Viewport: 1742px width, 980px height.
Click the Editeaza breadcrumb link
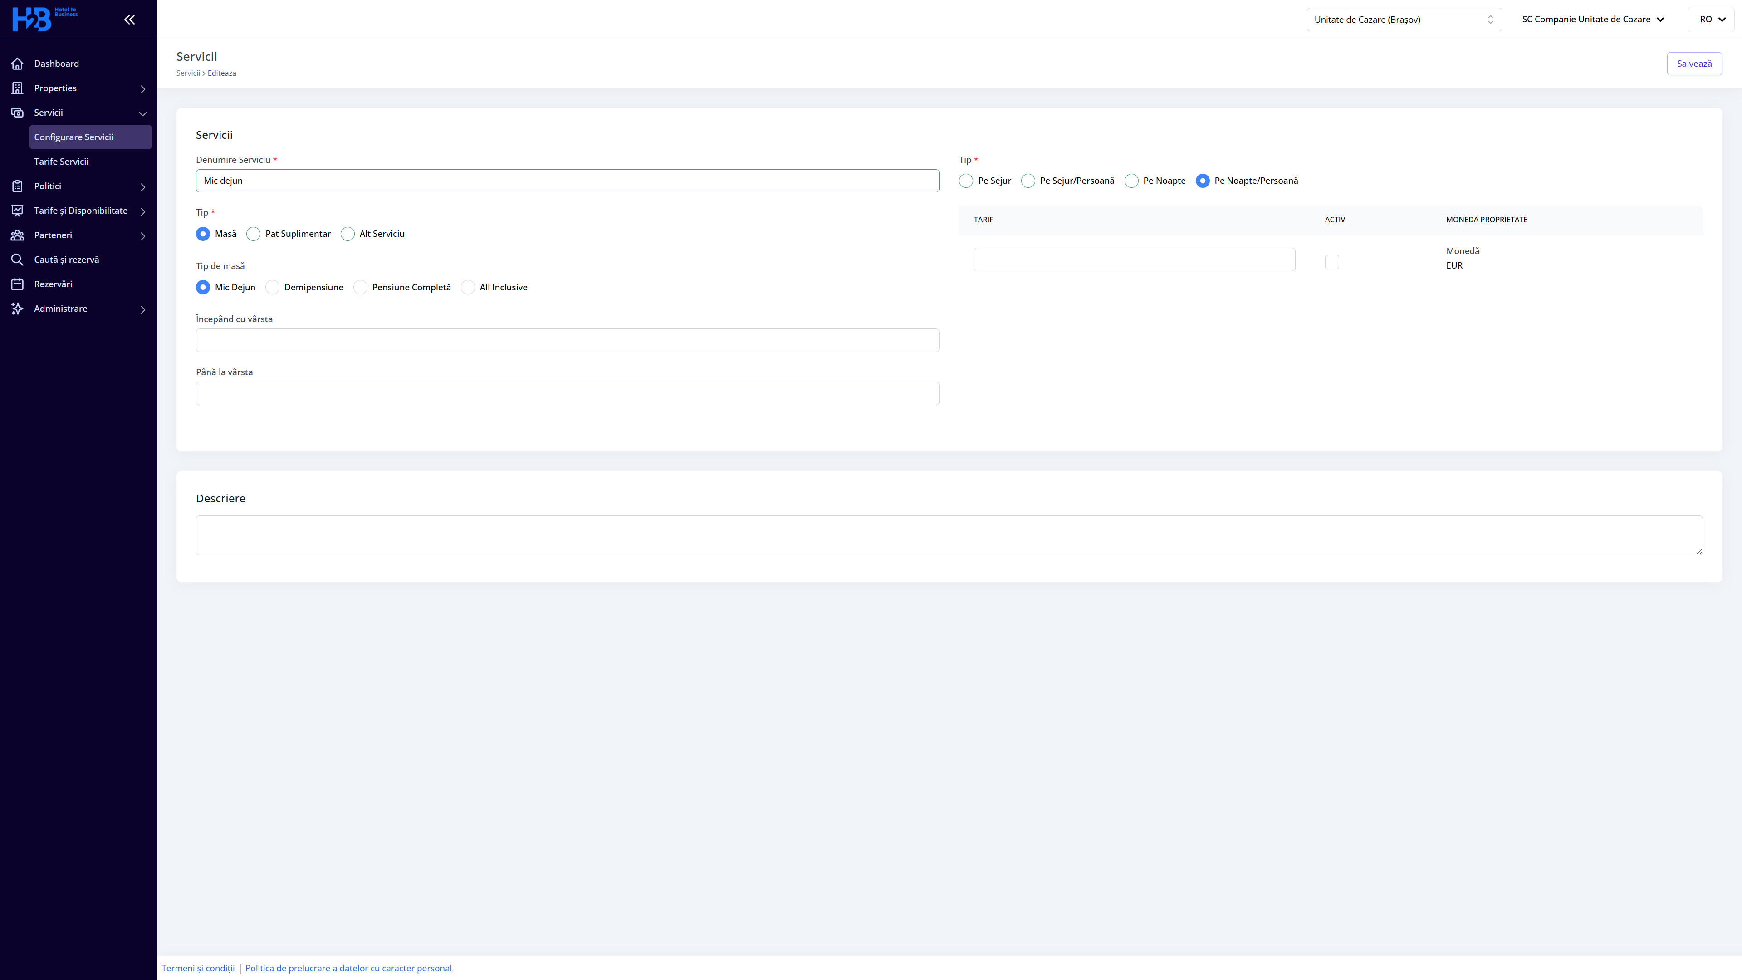click(222, 73)
